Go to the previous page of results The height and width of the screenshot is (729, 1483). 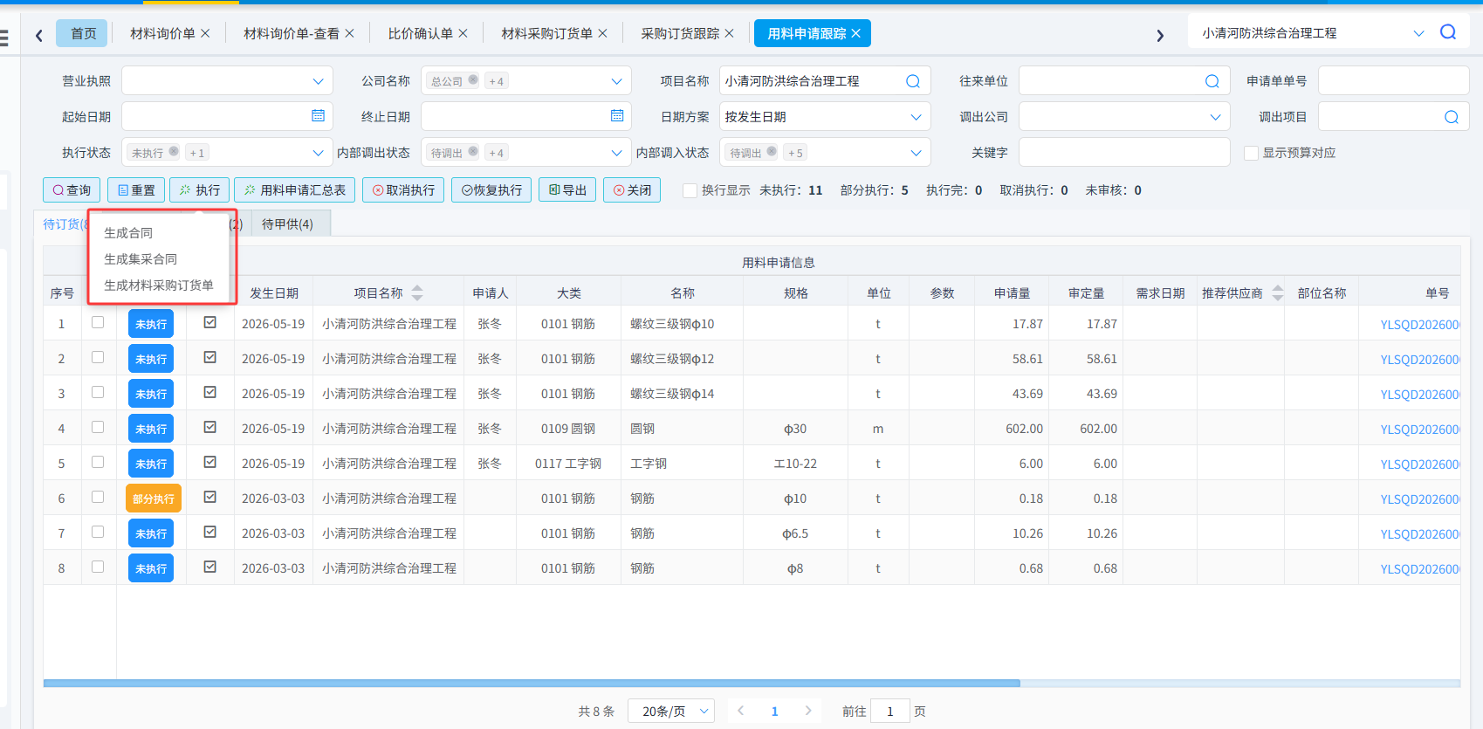point(741,711)
